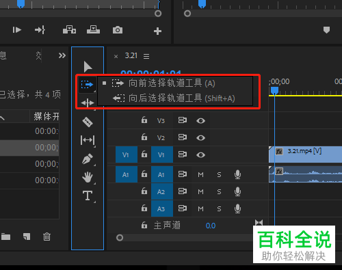The image size is (342, 270).
Task: Toggle sync lock on track A2
Action: (x=183, y=191)
